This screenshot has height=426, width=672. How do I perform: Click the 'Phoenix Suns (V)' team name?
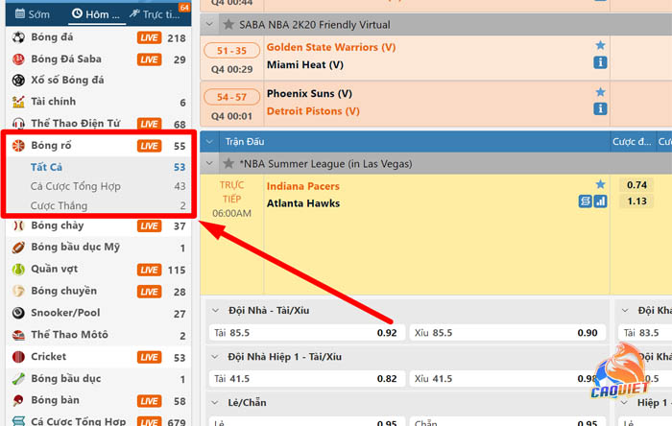[309, 93]
